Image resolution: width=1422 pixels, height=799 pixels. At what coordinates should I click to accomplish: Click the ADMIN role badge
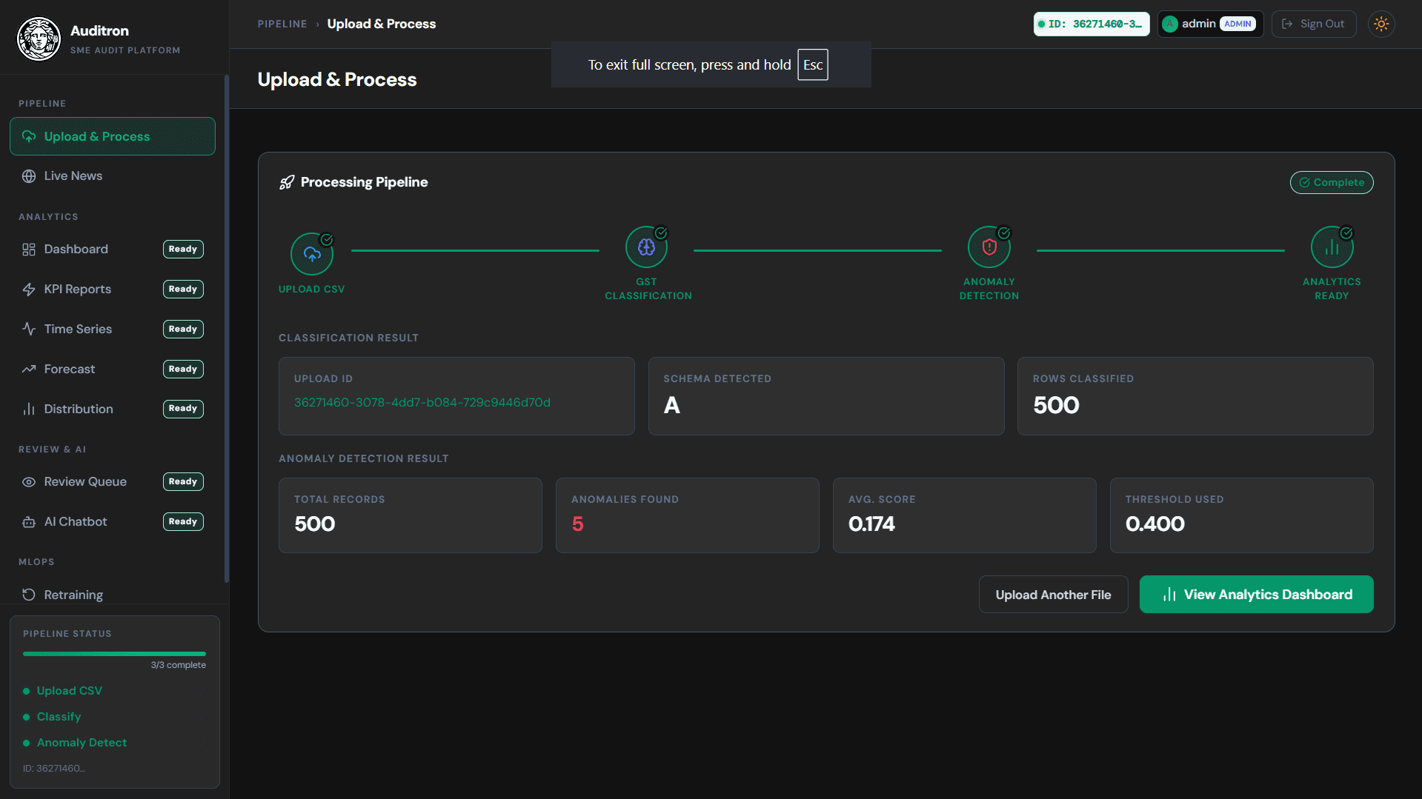tap(1237, 24)
